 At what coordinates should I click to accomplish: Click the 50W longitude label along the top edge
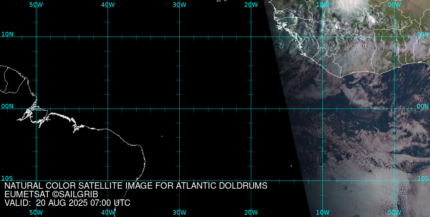coord(36,5)
